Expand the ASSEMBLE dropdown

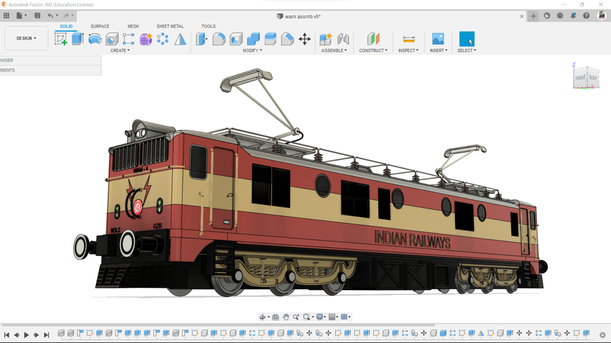point(334,50)
